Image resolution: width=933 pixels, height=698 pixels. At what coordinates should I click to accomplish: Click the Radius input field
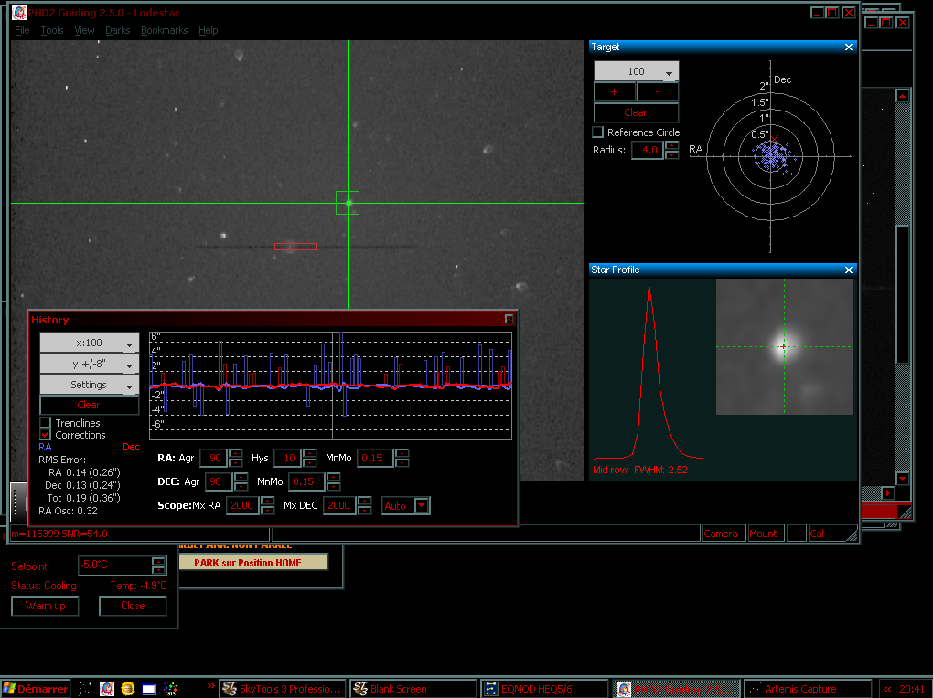(x=647, y=150)
